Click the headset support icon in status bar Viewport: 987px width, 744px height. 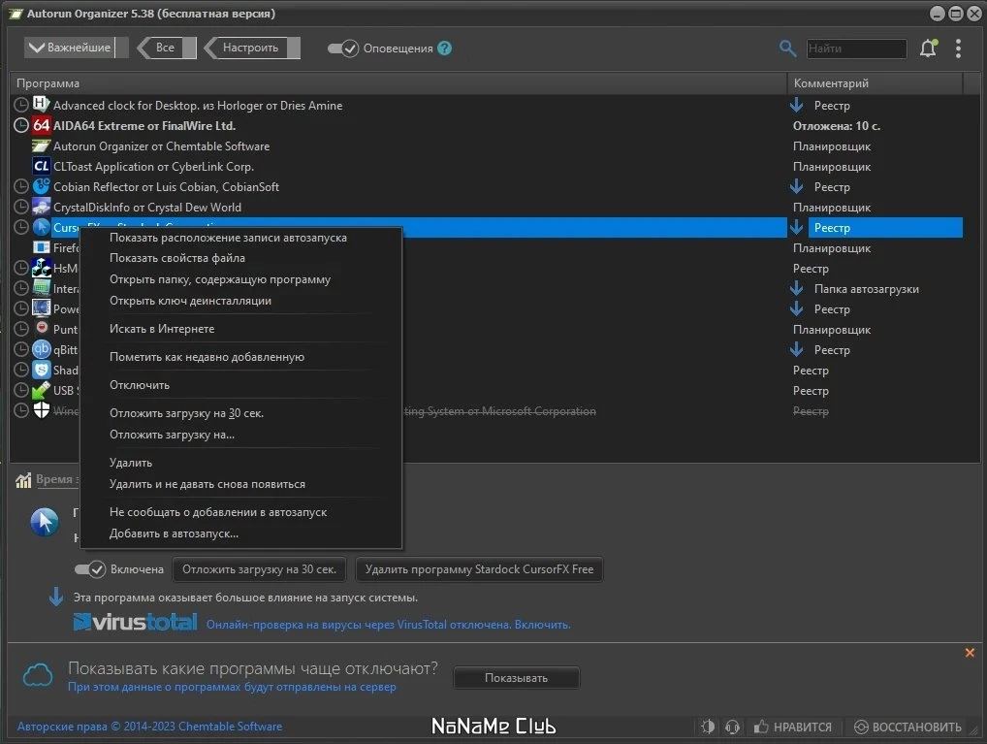732,727
